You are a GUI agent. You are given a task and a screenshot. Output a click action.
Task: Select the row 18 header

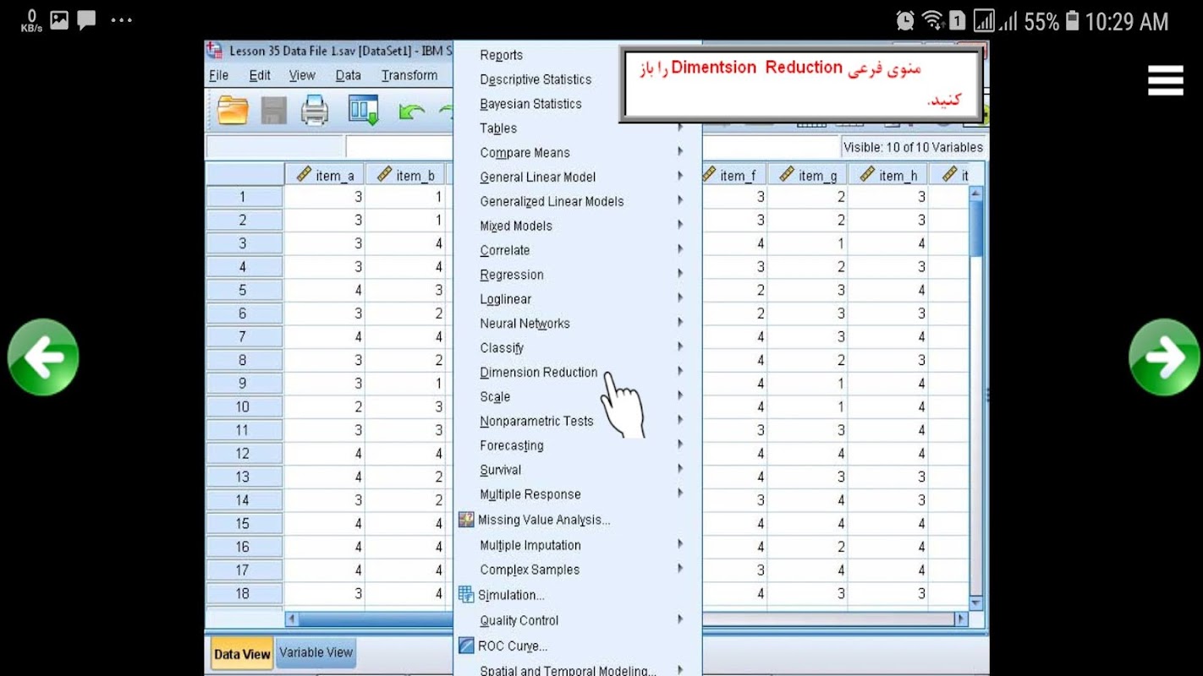(244, 593)
